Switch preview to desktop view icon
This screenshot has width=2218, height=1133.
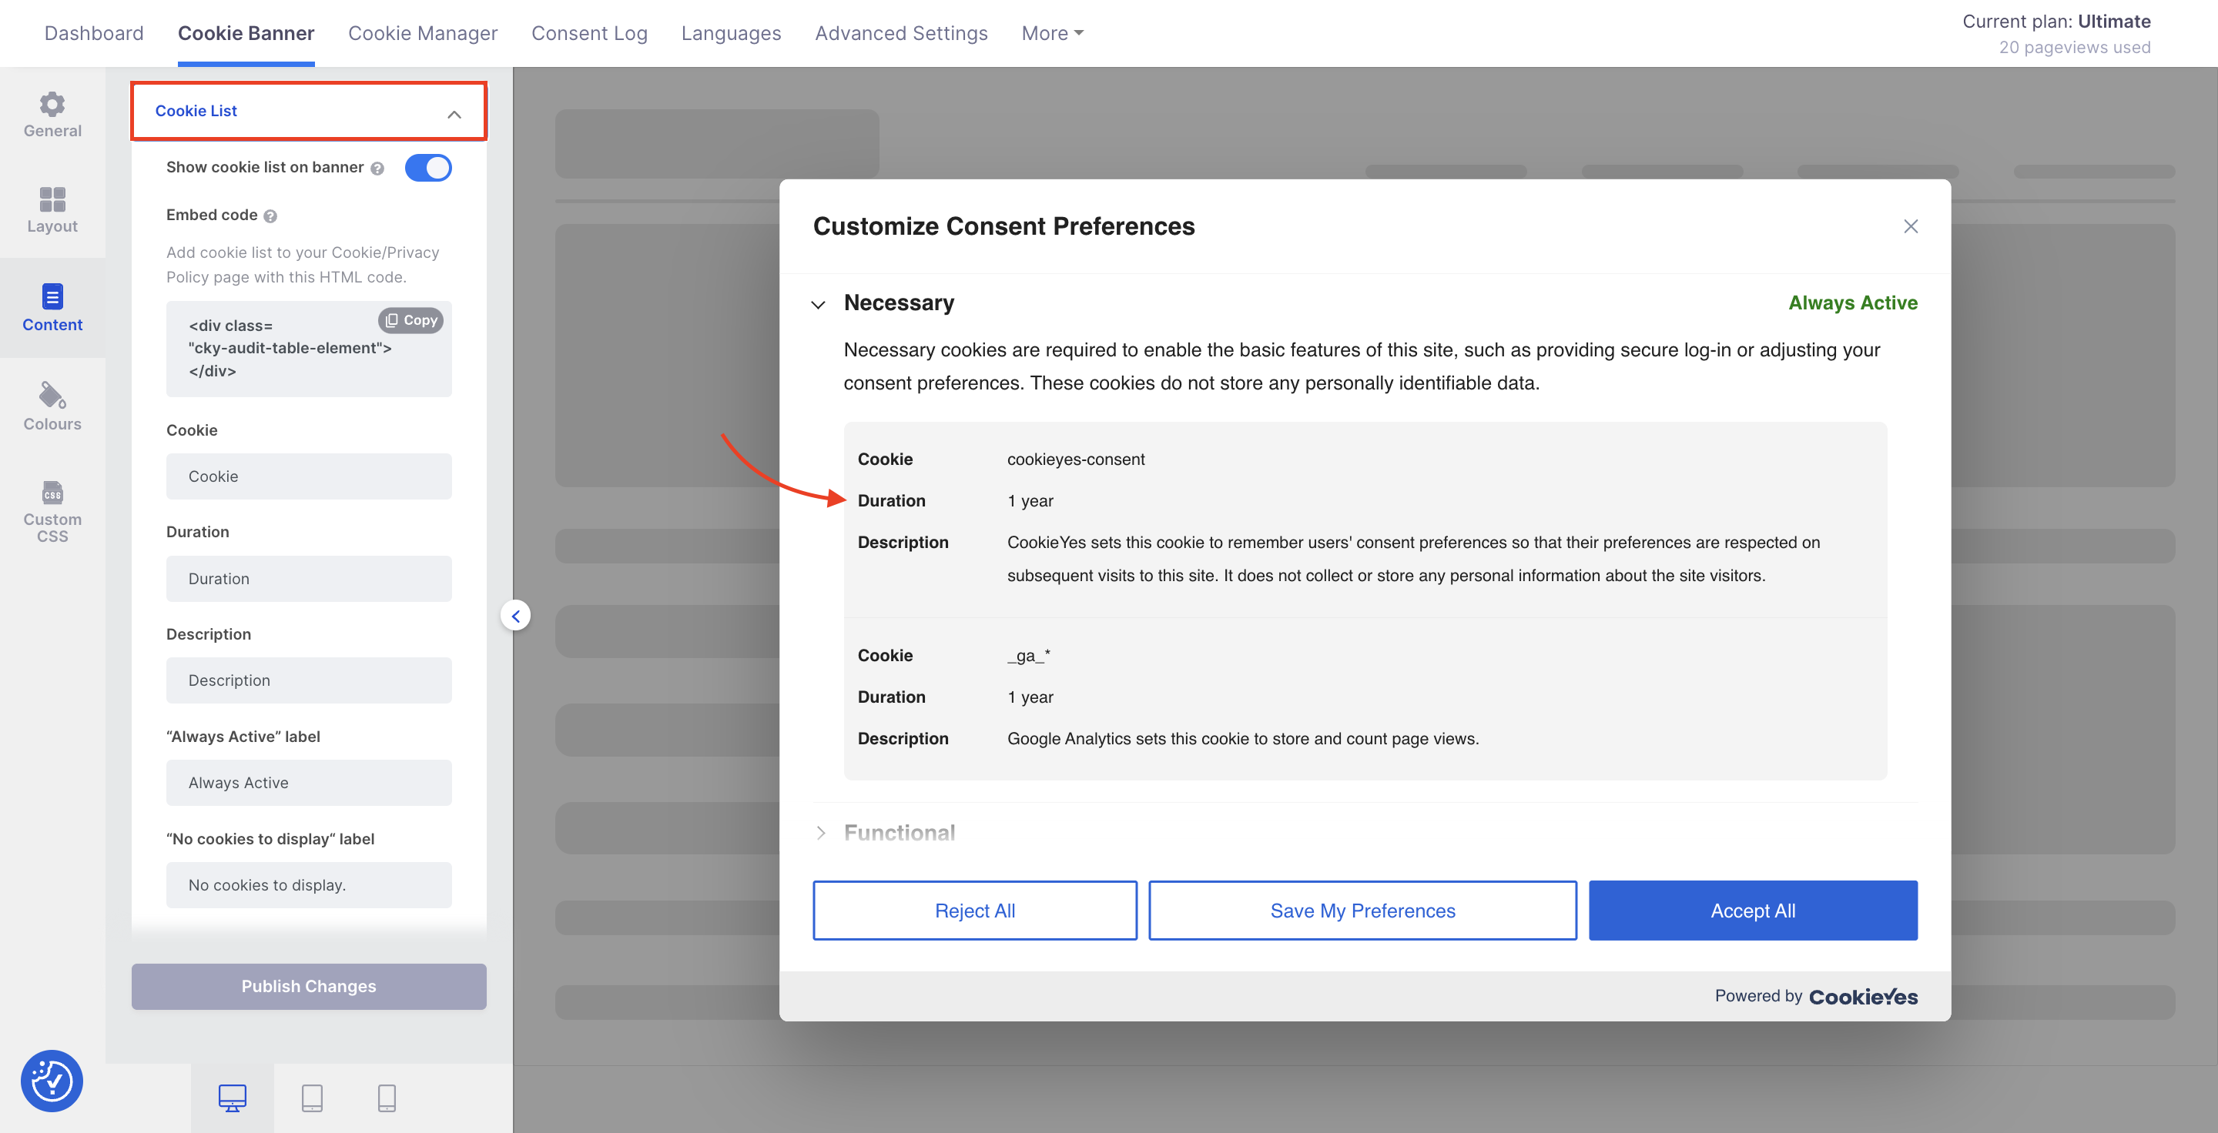233,1098
